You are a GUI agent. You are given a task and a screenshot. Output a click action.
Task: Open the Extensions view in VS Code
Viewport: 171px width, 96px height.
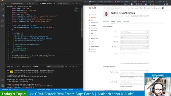2,26
